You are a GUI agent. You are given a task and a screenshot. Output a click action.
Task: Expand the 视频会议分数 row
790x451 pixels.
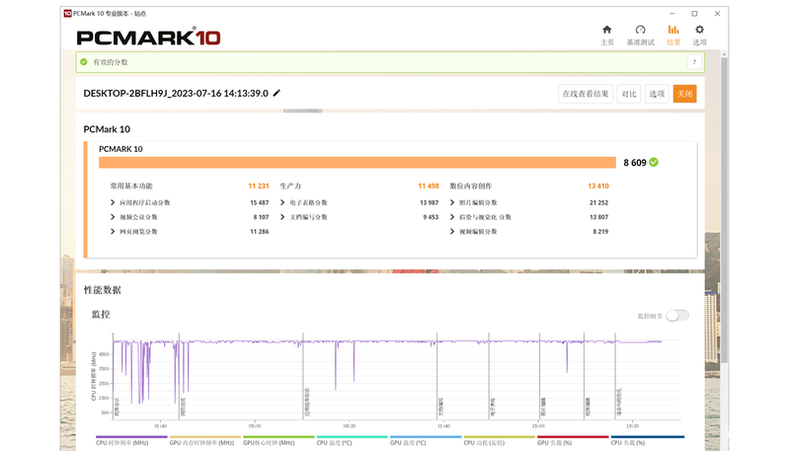pos(113,217)
